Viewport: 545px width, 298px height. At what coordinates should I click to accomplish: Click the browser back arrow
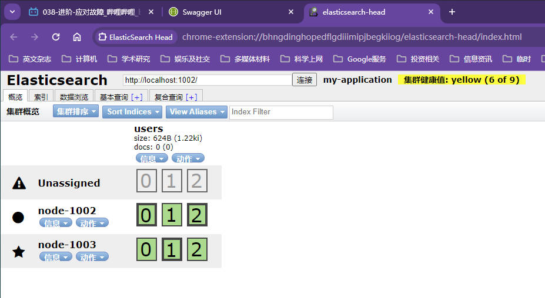[x=14, y=37]
